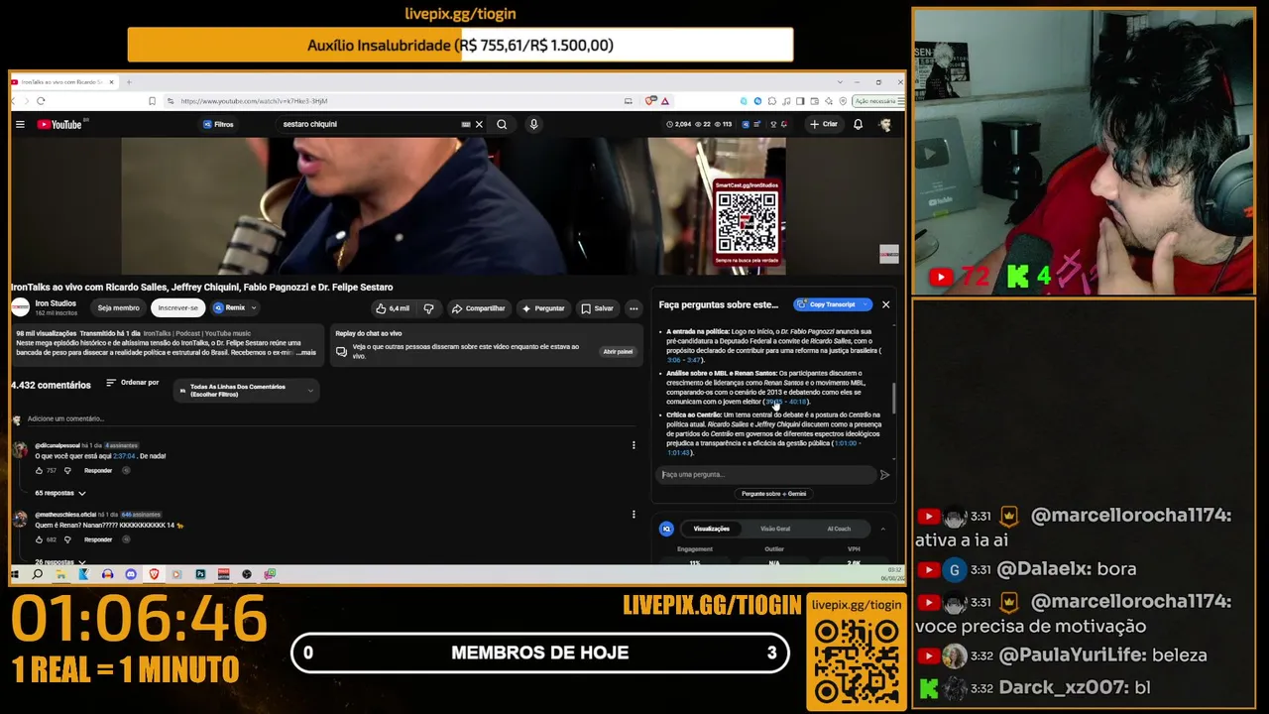Click Abrir painel for chat replay

(618, 352)
